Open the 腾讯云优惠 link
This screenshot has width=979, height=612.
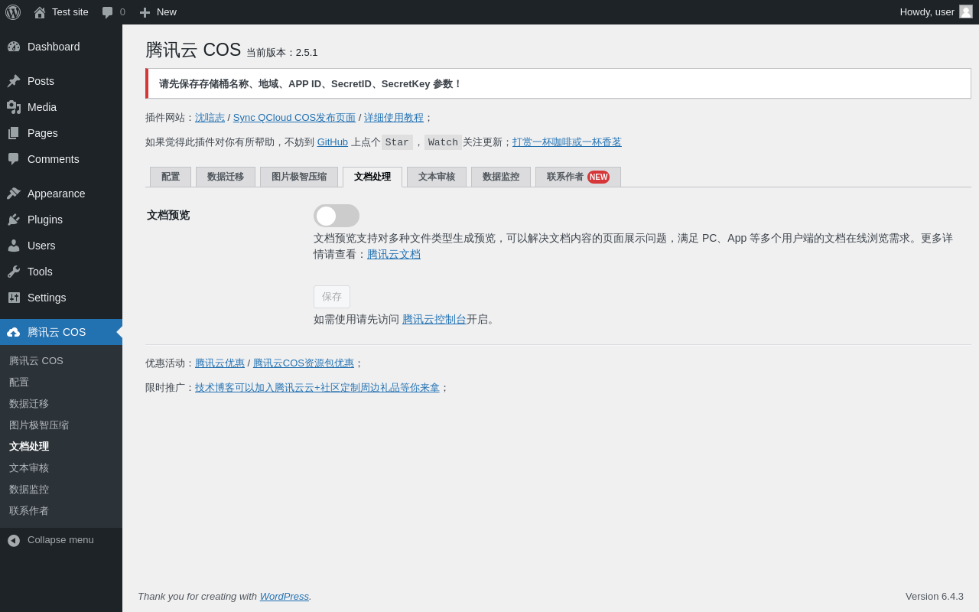point(220,363)
